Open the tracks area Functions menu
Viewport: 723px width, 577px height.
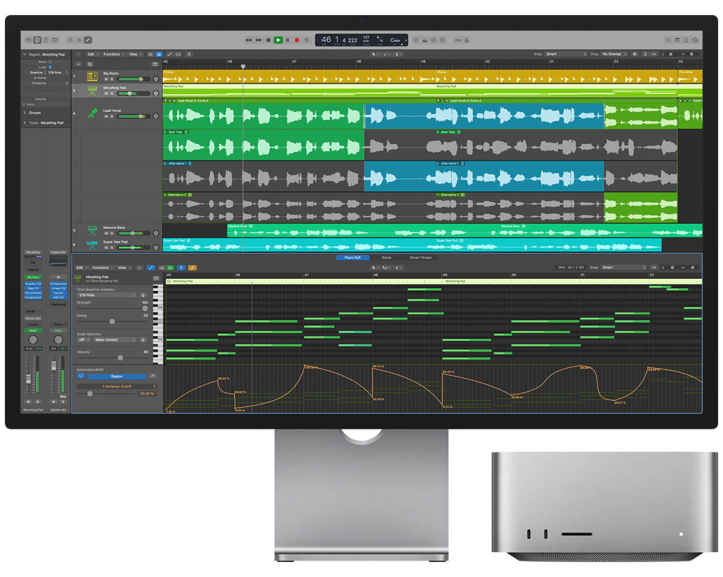(113, 54)
